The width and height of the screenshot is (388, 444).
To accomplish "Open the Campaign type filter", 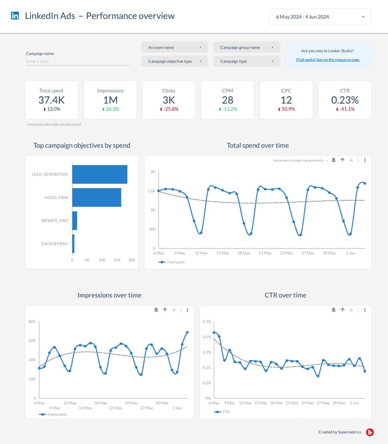I will coord(246,61).
